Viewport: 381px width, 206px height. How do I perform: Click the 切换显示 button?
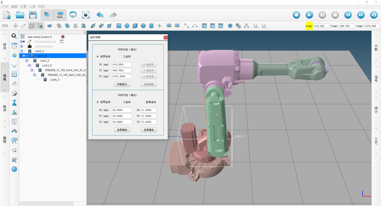pos(122,84)
